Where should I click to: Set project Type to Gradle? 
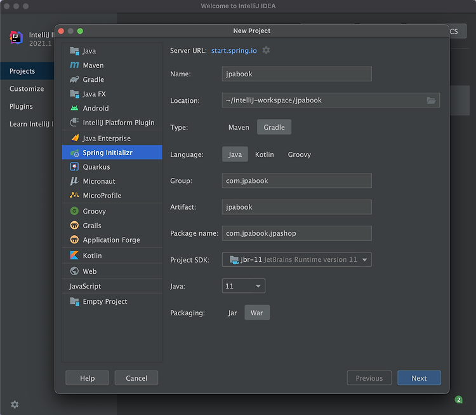pyautogui.click(x=274, y=127)
